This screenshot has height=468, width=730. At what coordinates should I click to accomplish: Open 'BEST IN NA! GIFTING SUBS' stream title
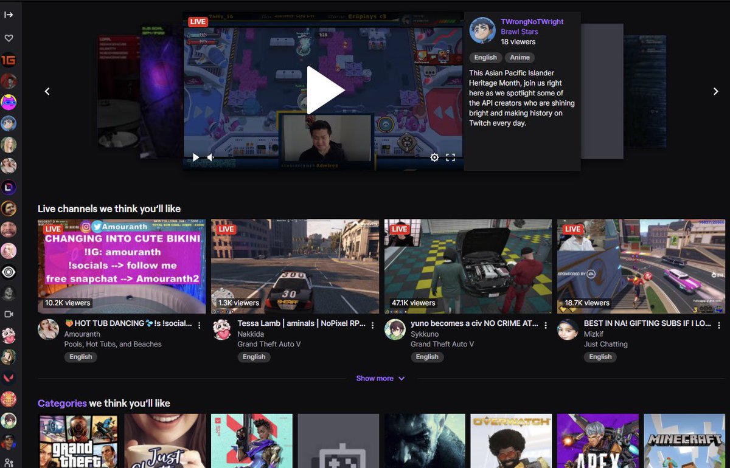647,324
